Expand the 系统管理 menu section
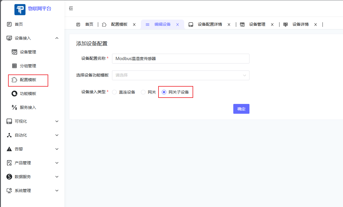This screenshot has height=207, width=343. (57, 191)
